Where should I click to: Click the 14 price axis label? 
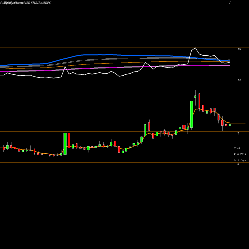(239, 80)
